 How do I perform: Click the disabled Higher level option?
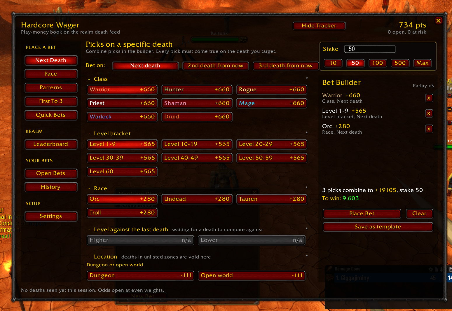point(141,240)
